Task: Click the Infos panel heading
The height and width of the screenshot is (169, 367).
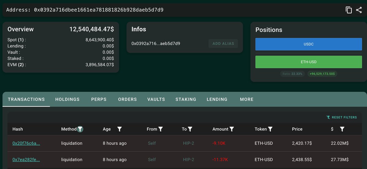Action: (x=139, y=29)
